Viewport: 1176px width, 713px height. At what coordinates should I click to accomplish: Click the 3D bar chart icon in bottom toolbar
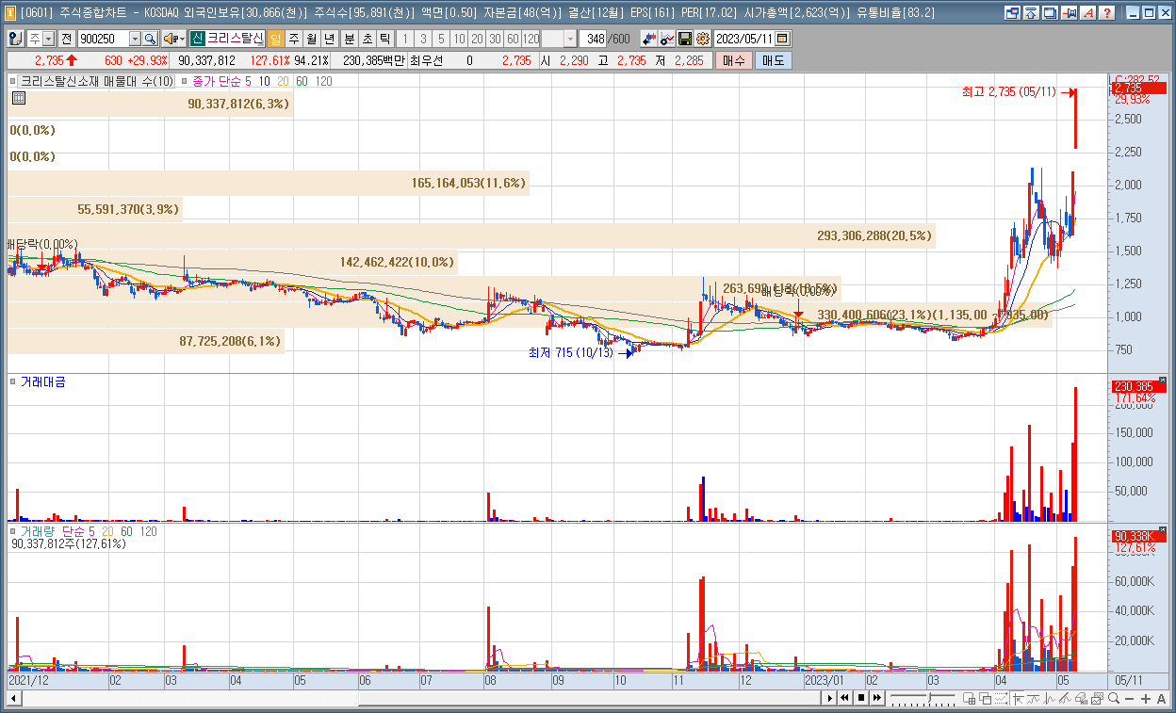pyautogui.click(x=1081, y=698)
